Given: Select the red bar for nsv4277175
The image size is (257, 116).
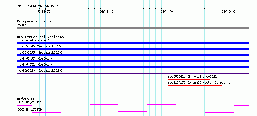Looking at the screenshot, I should click(195, 85).
